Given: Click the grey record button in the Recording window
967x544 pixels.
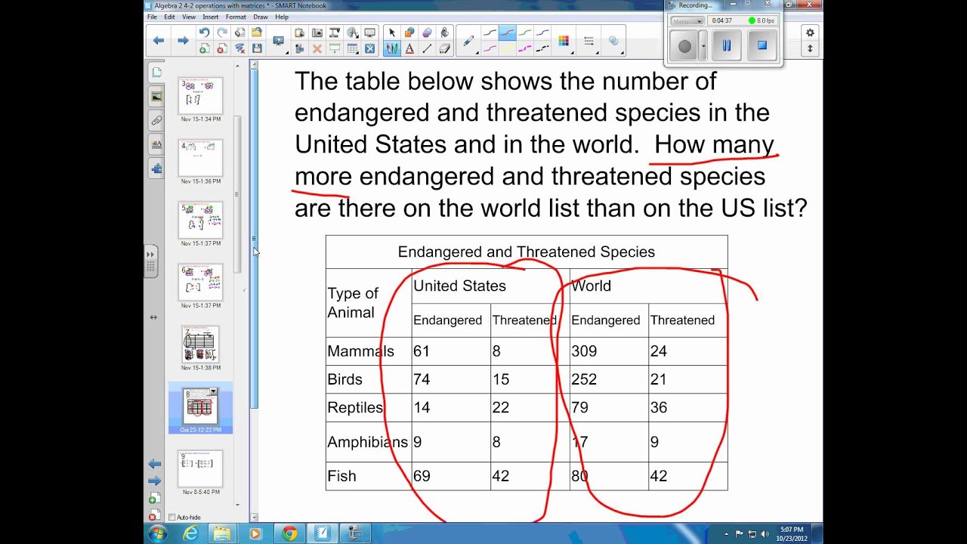Looking at the screenshot, I should coord(684,46).
